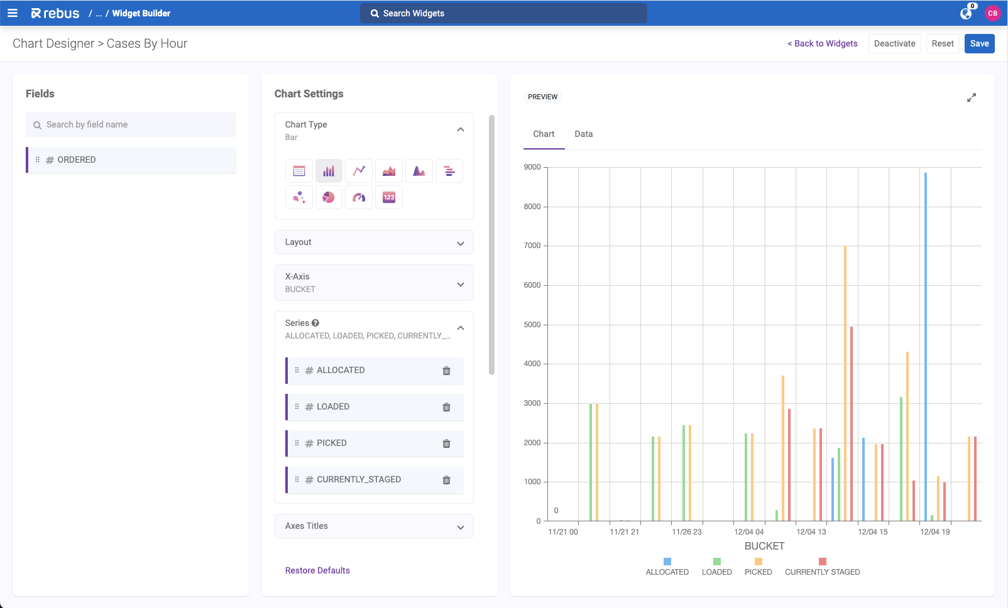Screen dimensions: 1008x608
Task: Select the Gauge chart type
Action: 359,197
